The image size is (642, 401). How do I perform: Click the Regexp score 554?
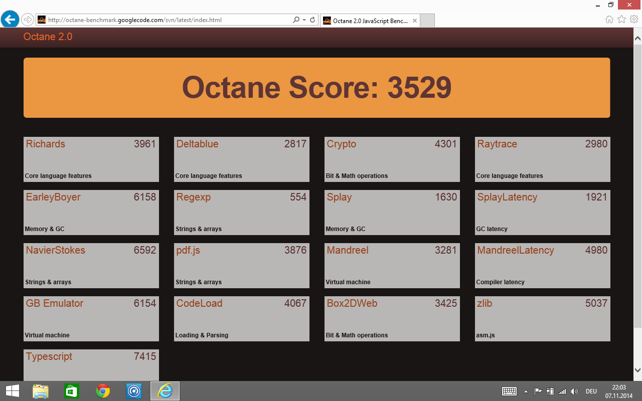298,197
